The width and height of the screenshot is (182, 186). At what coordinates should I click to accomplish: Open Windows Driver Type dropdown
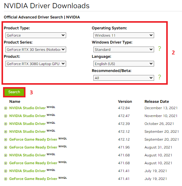pyautogui.click(x=123, y=50)
